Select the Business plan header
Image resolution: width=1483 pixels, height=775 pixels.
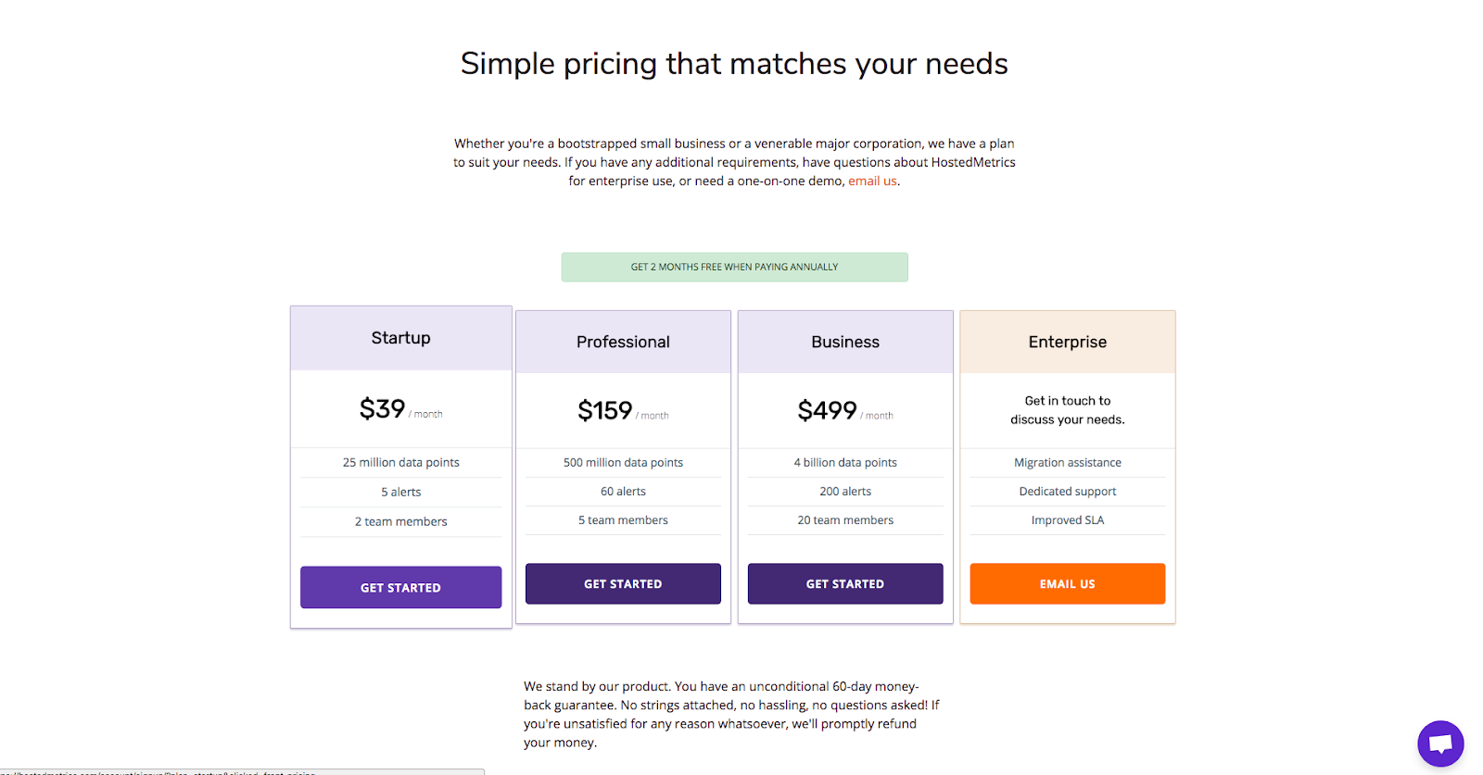tap(845, 342)
